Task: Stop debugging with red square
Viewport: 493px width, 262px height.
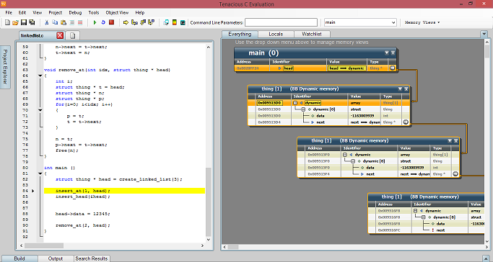Action: (111, 22)
